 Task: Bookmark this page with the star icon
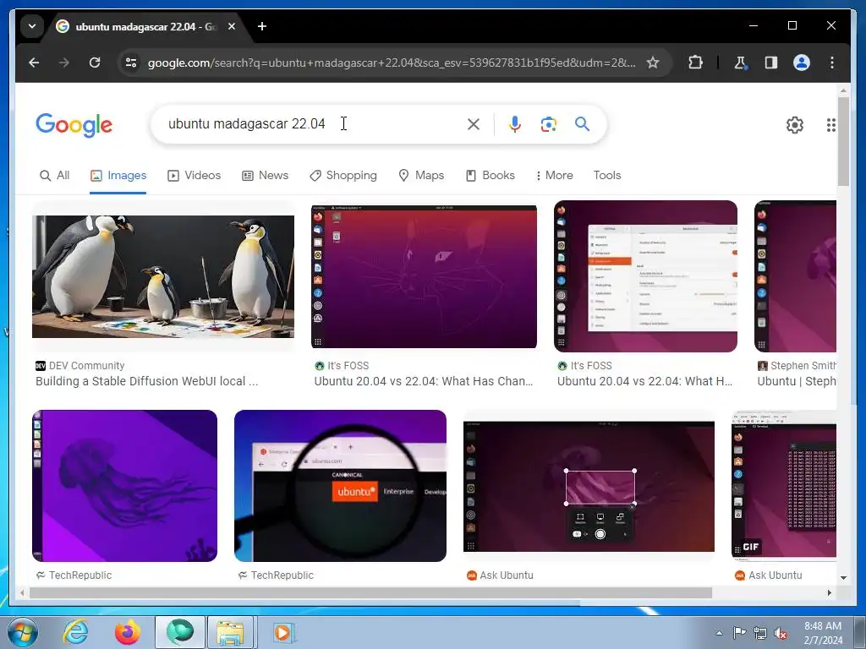coord(653,63)
